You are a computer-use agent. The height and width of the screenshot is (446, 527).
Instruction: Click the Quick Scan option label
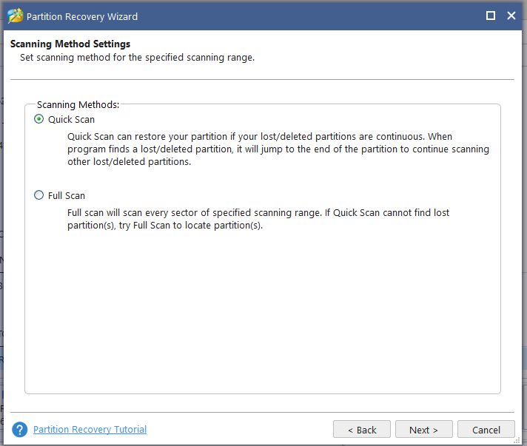pos(71,119)
